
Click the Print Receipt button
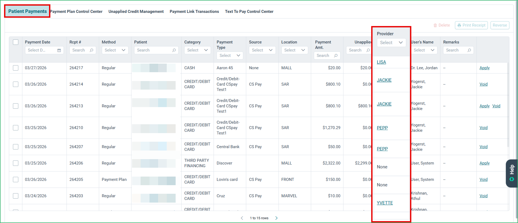tap(471, 25)
